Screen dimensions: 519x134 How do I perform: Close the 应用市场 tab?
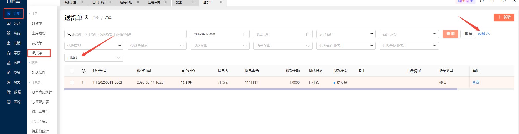pyautogui.click(x=138, y=2)
